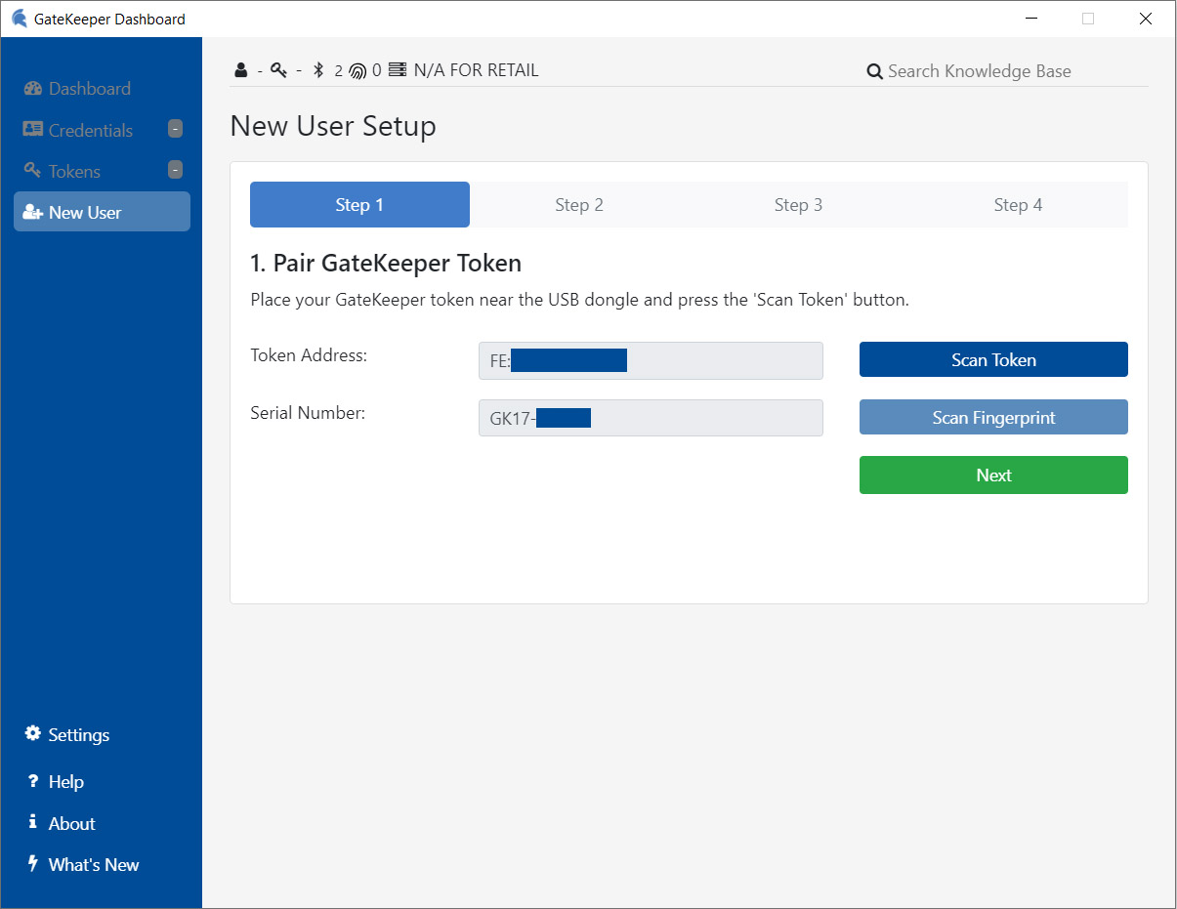
Task: Switch to the Step 4 tab
Action: (x=1018, y=205)
